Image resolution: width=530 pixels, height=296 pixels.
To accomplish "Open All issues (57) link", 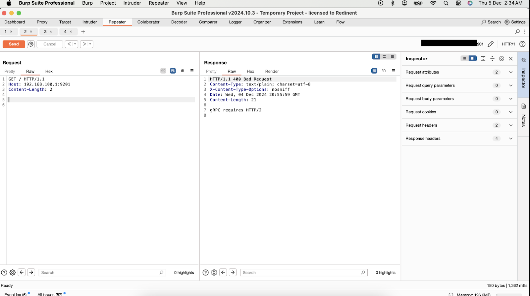I will 50,294.
